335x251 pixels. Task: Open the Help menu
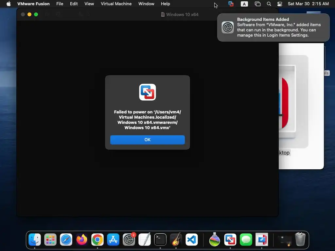point(165,4)
